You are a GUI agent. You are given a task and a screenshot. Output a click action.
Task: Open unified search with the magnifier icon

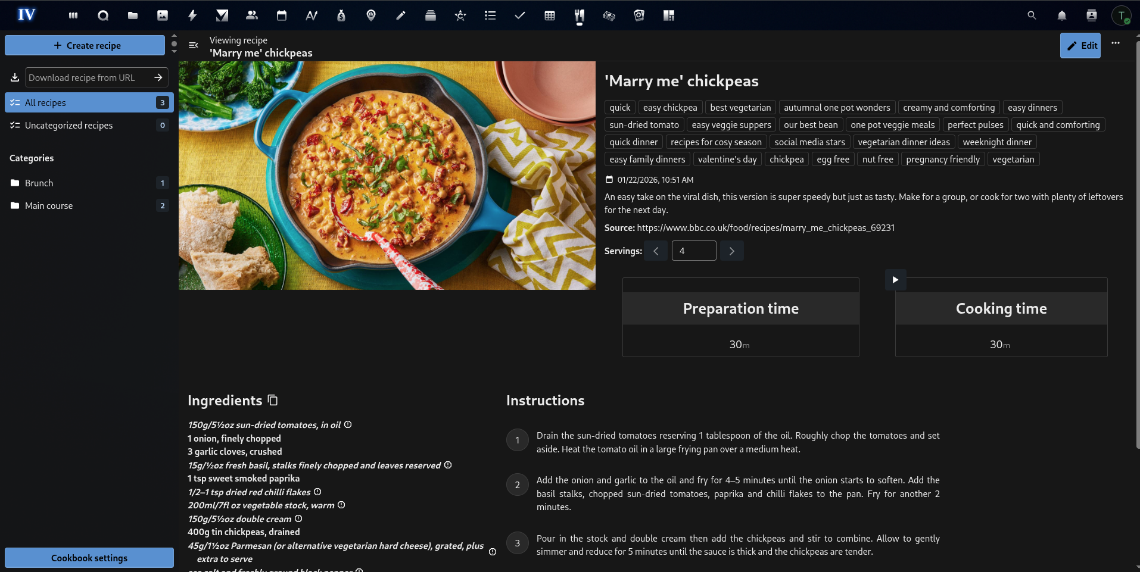pyautogui.click(x=1032, y=15)
